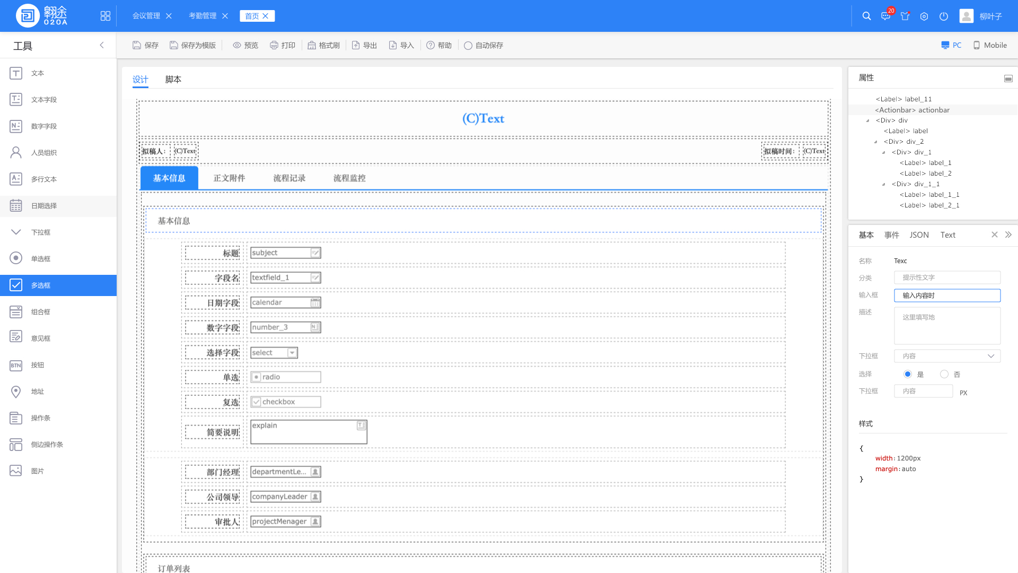Switch to the 脚本 tab

coord(173,79)
